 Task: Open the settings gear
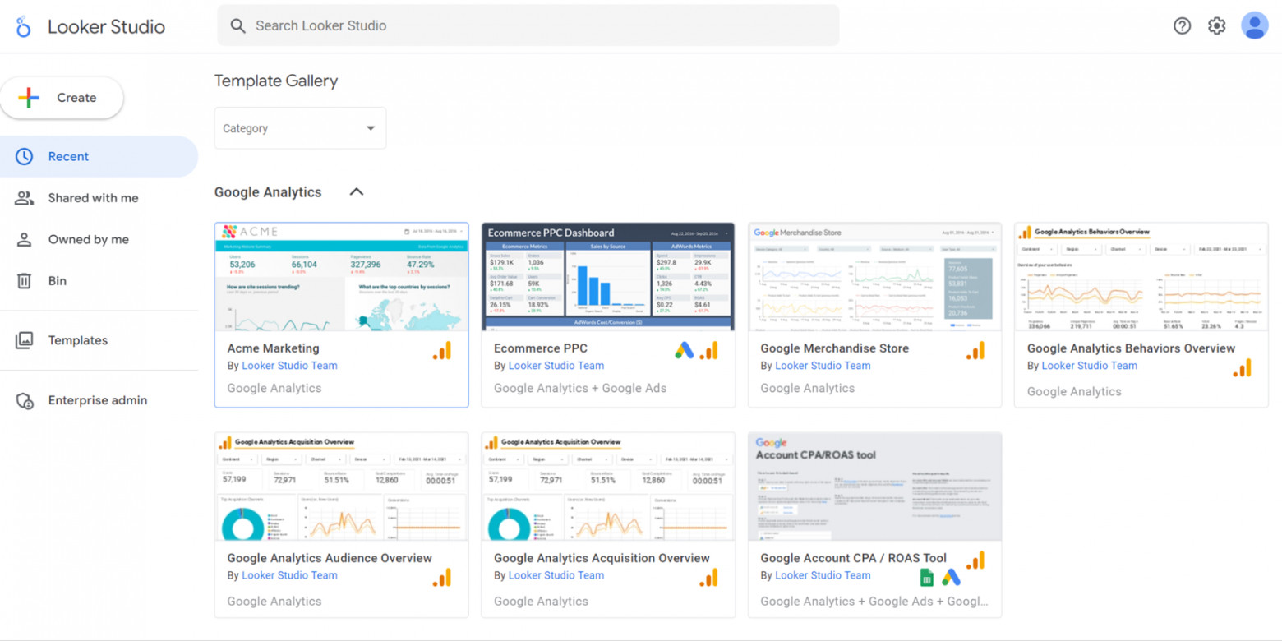[x=1216, y=25]
